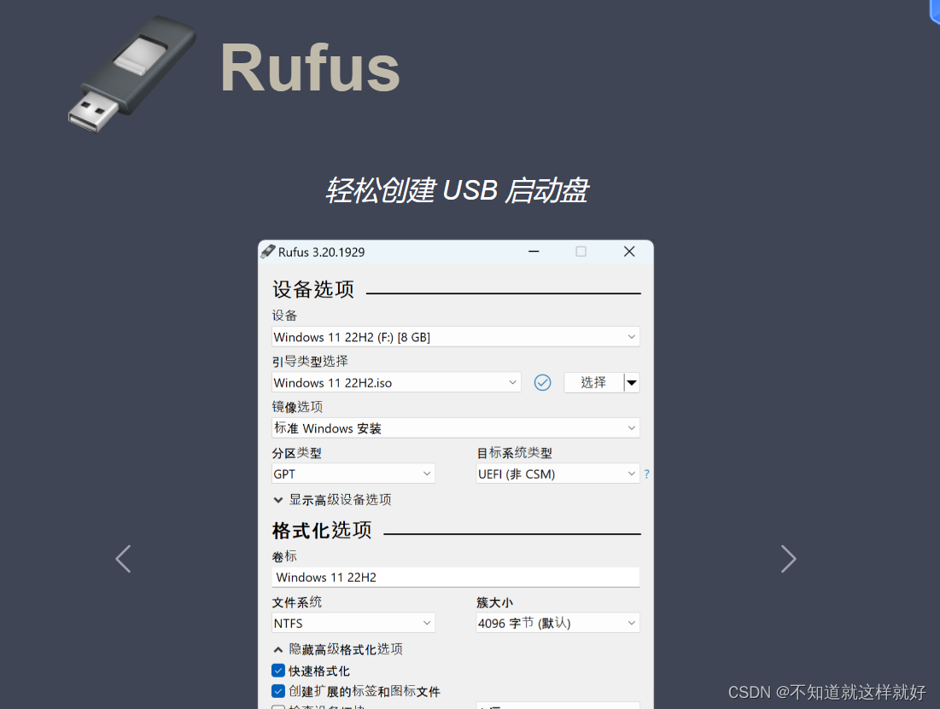Click the 格式化选项 section heading
This screenshot has width=940, height=709.
click(322, 531)
